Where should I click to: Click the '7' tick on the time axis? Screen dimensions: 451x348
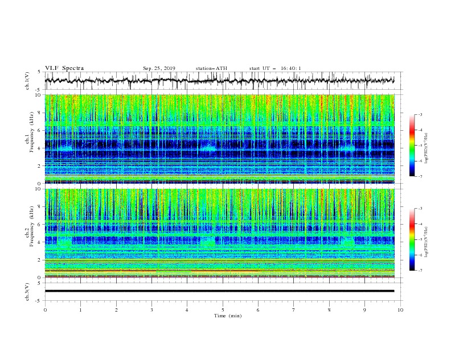pyautogui.click(x=294, y=310)
